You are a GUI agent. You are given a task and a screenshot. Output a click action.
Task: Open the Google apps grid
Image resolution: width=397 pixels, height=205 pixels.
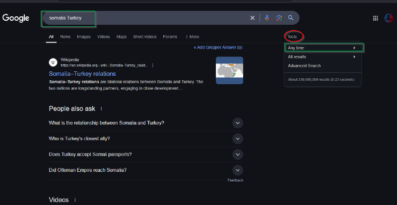coord(375,18)
